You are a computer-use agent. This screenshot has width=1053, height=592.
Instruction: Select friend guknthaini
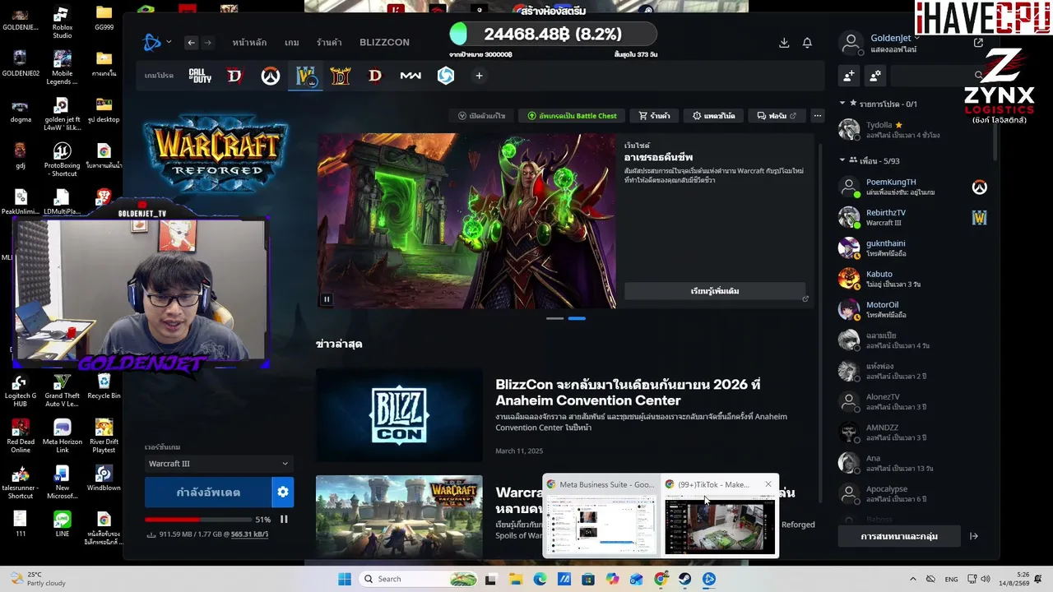pyautogui.click(x=912, y=248)
